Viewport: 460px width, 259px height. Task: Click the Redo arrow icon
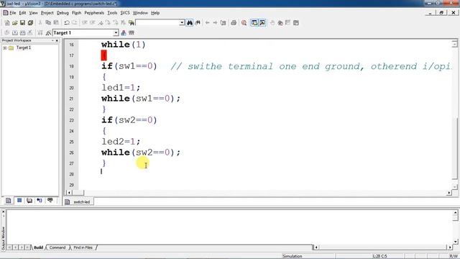pos(75,22)
